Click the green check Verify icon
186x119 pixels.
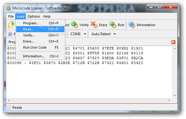(74, 25)
